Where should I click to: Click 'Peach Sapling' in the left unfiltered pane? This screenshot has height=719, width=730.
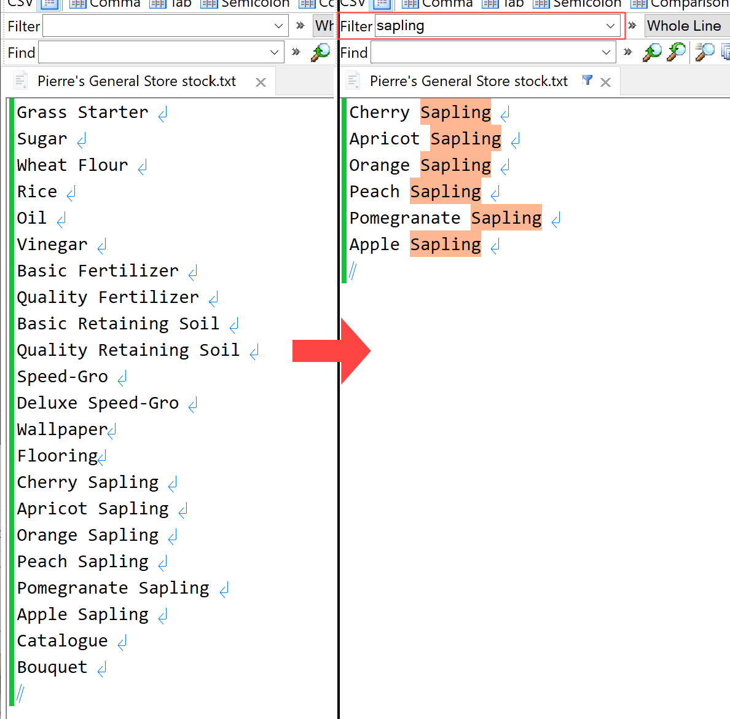point(83,562)
